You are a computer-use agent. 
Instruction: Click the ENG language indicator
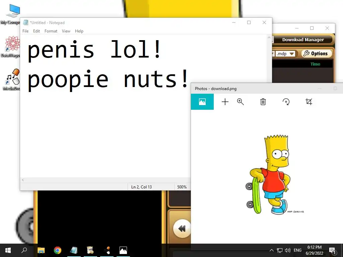pos(297,250)
